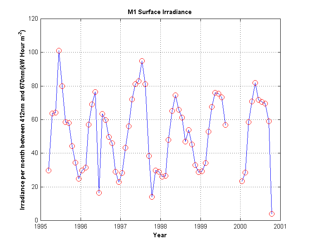This screenshot has height=248, width=310.
Task: Select the 2000 peak marker near 82
Action: point(255,83)
